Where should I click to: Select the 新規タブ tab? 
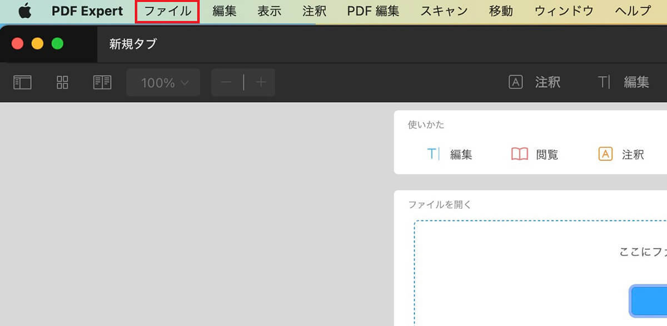(133, 44)
